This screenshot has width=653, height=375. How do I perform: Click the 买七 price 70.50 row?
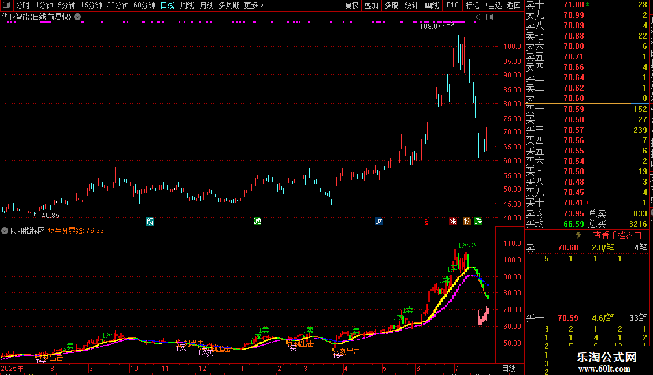click(587, 171)
